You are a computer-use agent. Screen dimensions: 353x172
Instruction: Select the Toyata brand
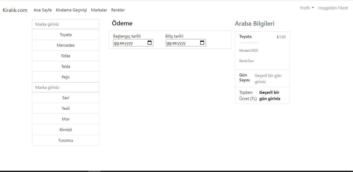(x=66, y=34)
